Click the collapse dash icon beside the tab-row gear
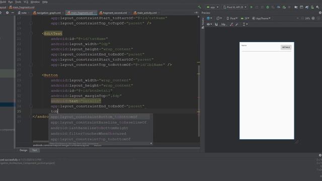This screenshot has width=322, height=181. (13, 13)
